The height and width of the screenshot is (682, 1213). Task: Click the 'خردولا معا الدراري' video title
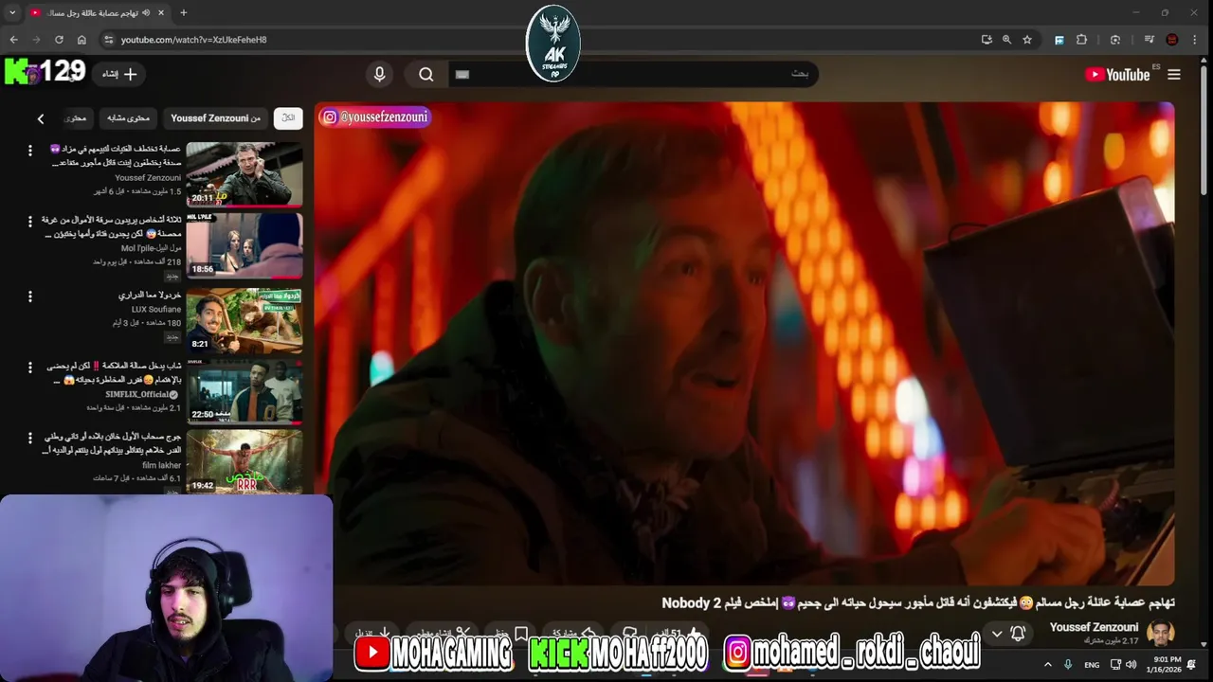click(x=150, y=295)
